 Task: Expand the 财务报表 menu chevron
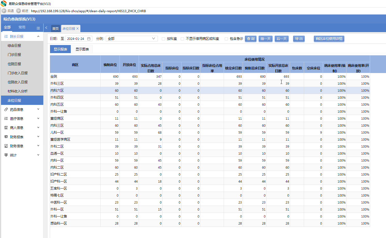pyautogui.click(x=38, y=137)
